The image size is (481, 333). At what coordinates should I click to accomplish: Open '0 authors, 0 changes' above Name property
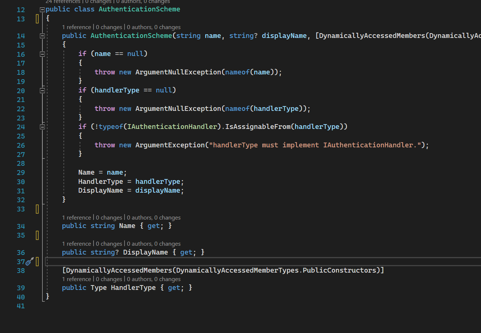154,218
